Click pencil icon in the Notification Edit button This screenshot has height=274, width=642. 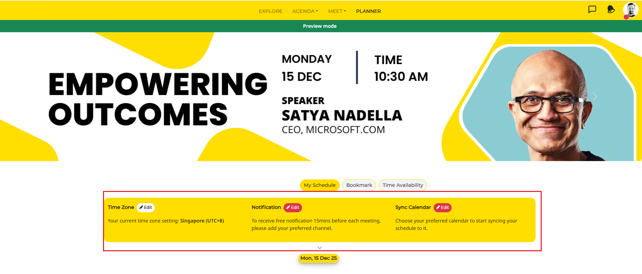tap(288, 208)
